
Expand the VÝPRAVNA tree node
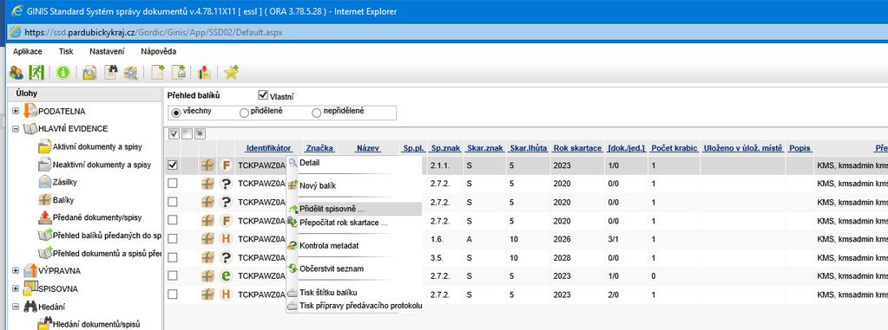click(16, 270)
